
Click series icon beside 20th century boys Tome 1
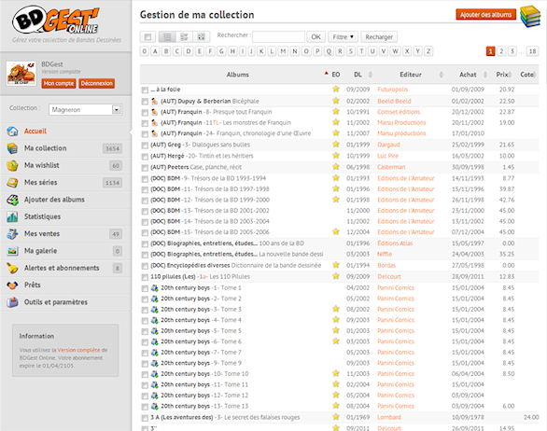coord(155,288)
